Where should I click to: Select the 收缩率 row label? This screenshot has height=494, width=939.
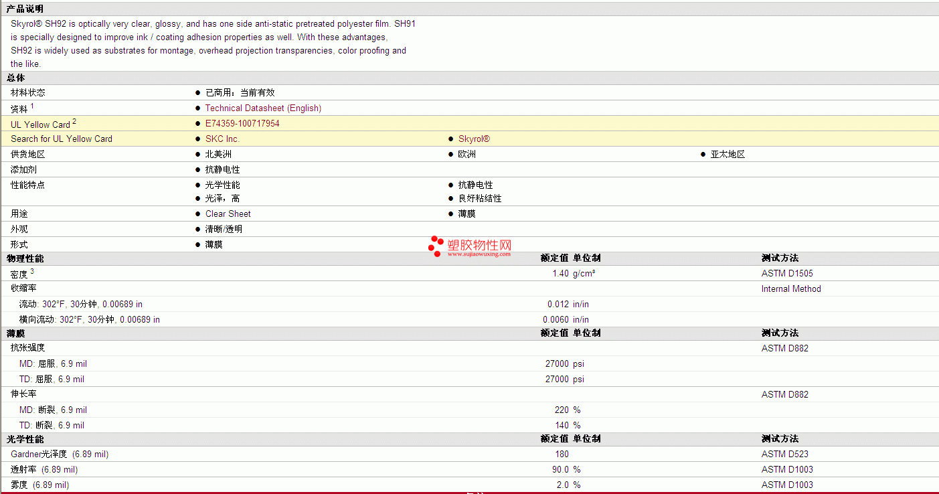pyautogui.click(x=23, y=289)
